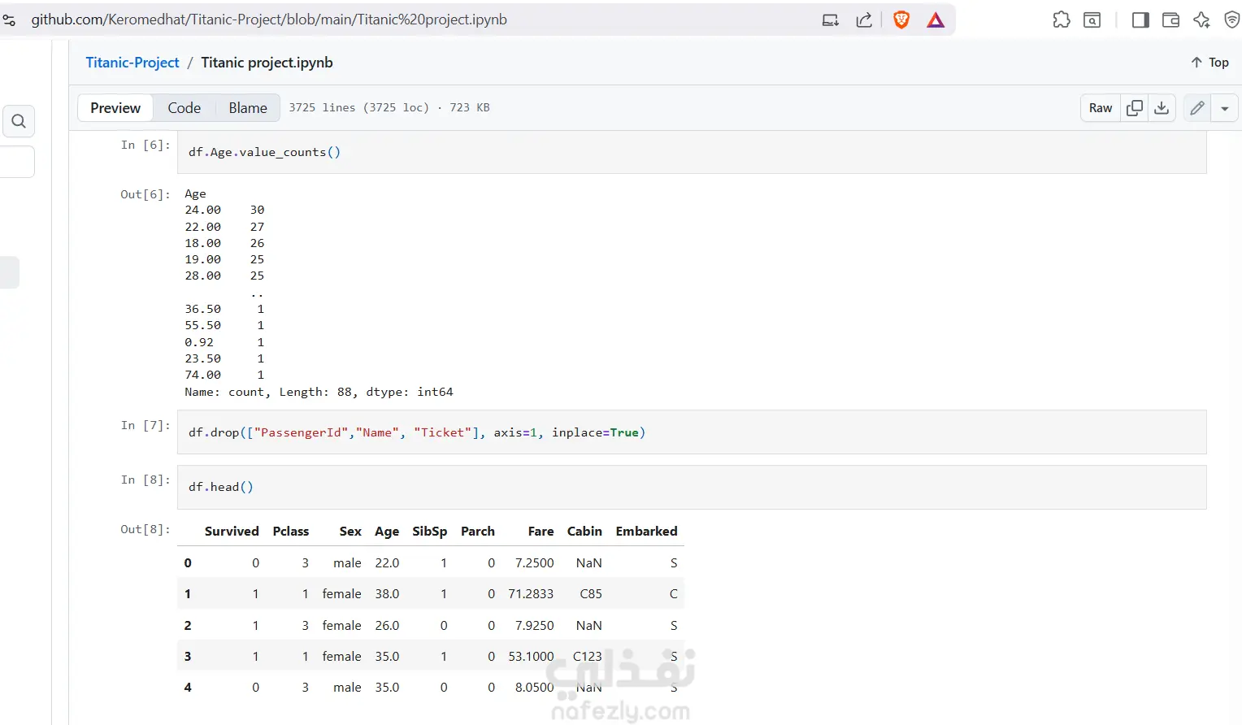Image resolution: width=1242 pixels, height=725 pixels.
Task: Click the SibSp column header
Action: pyautogui.click(x=430, y=532)
